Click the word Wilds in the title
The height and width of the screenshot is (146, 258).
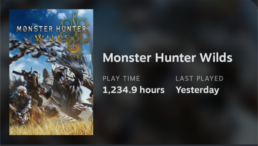tap(216, 58)
